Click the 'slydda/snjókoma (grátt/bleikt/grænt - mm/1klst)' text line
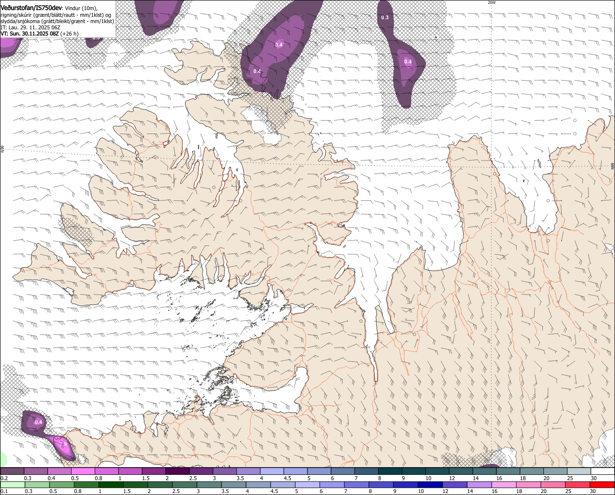615x495 pixels. [57, 21]
